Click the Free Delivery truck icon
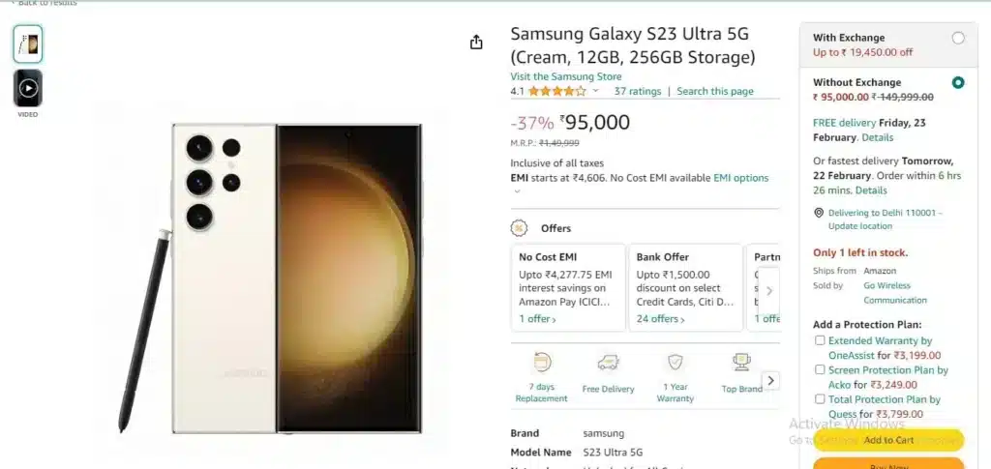Viewport: 991px width, 469px height. tap(608, 363)
